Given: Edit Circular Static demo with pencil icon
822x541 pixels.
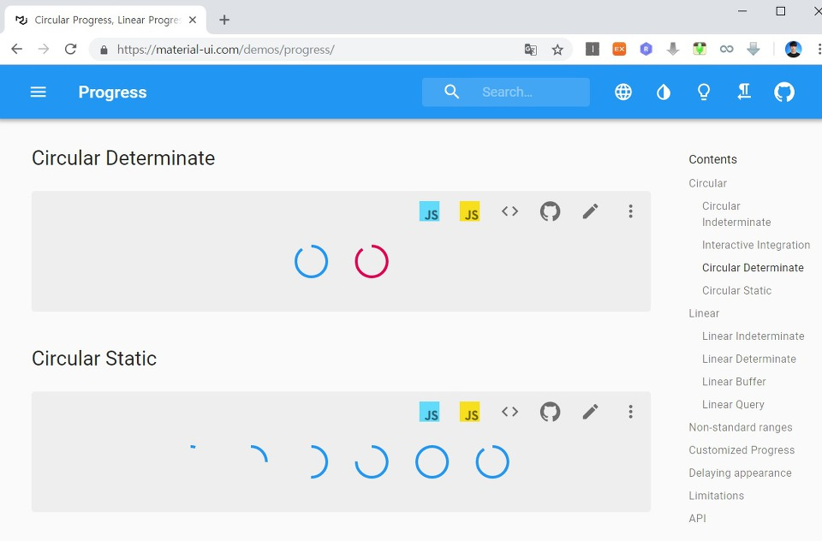Looking at the screenshot, I should tap(590, 412).
